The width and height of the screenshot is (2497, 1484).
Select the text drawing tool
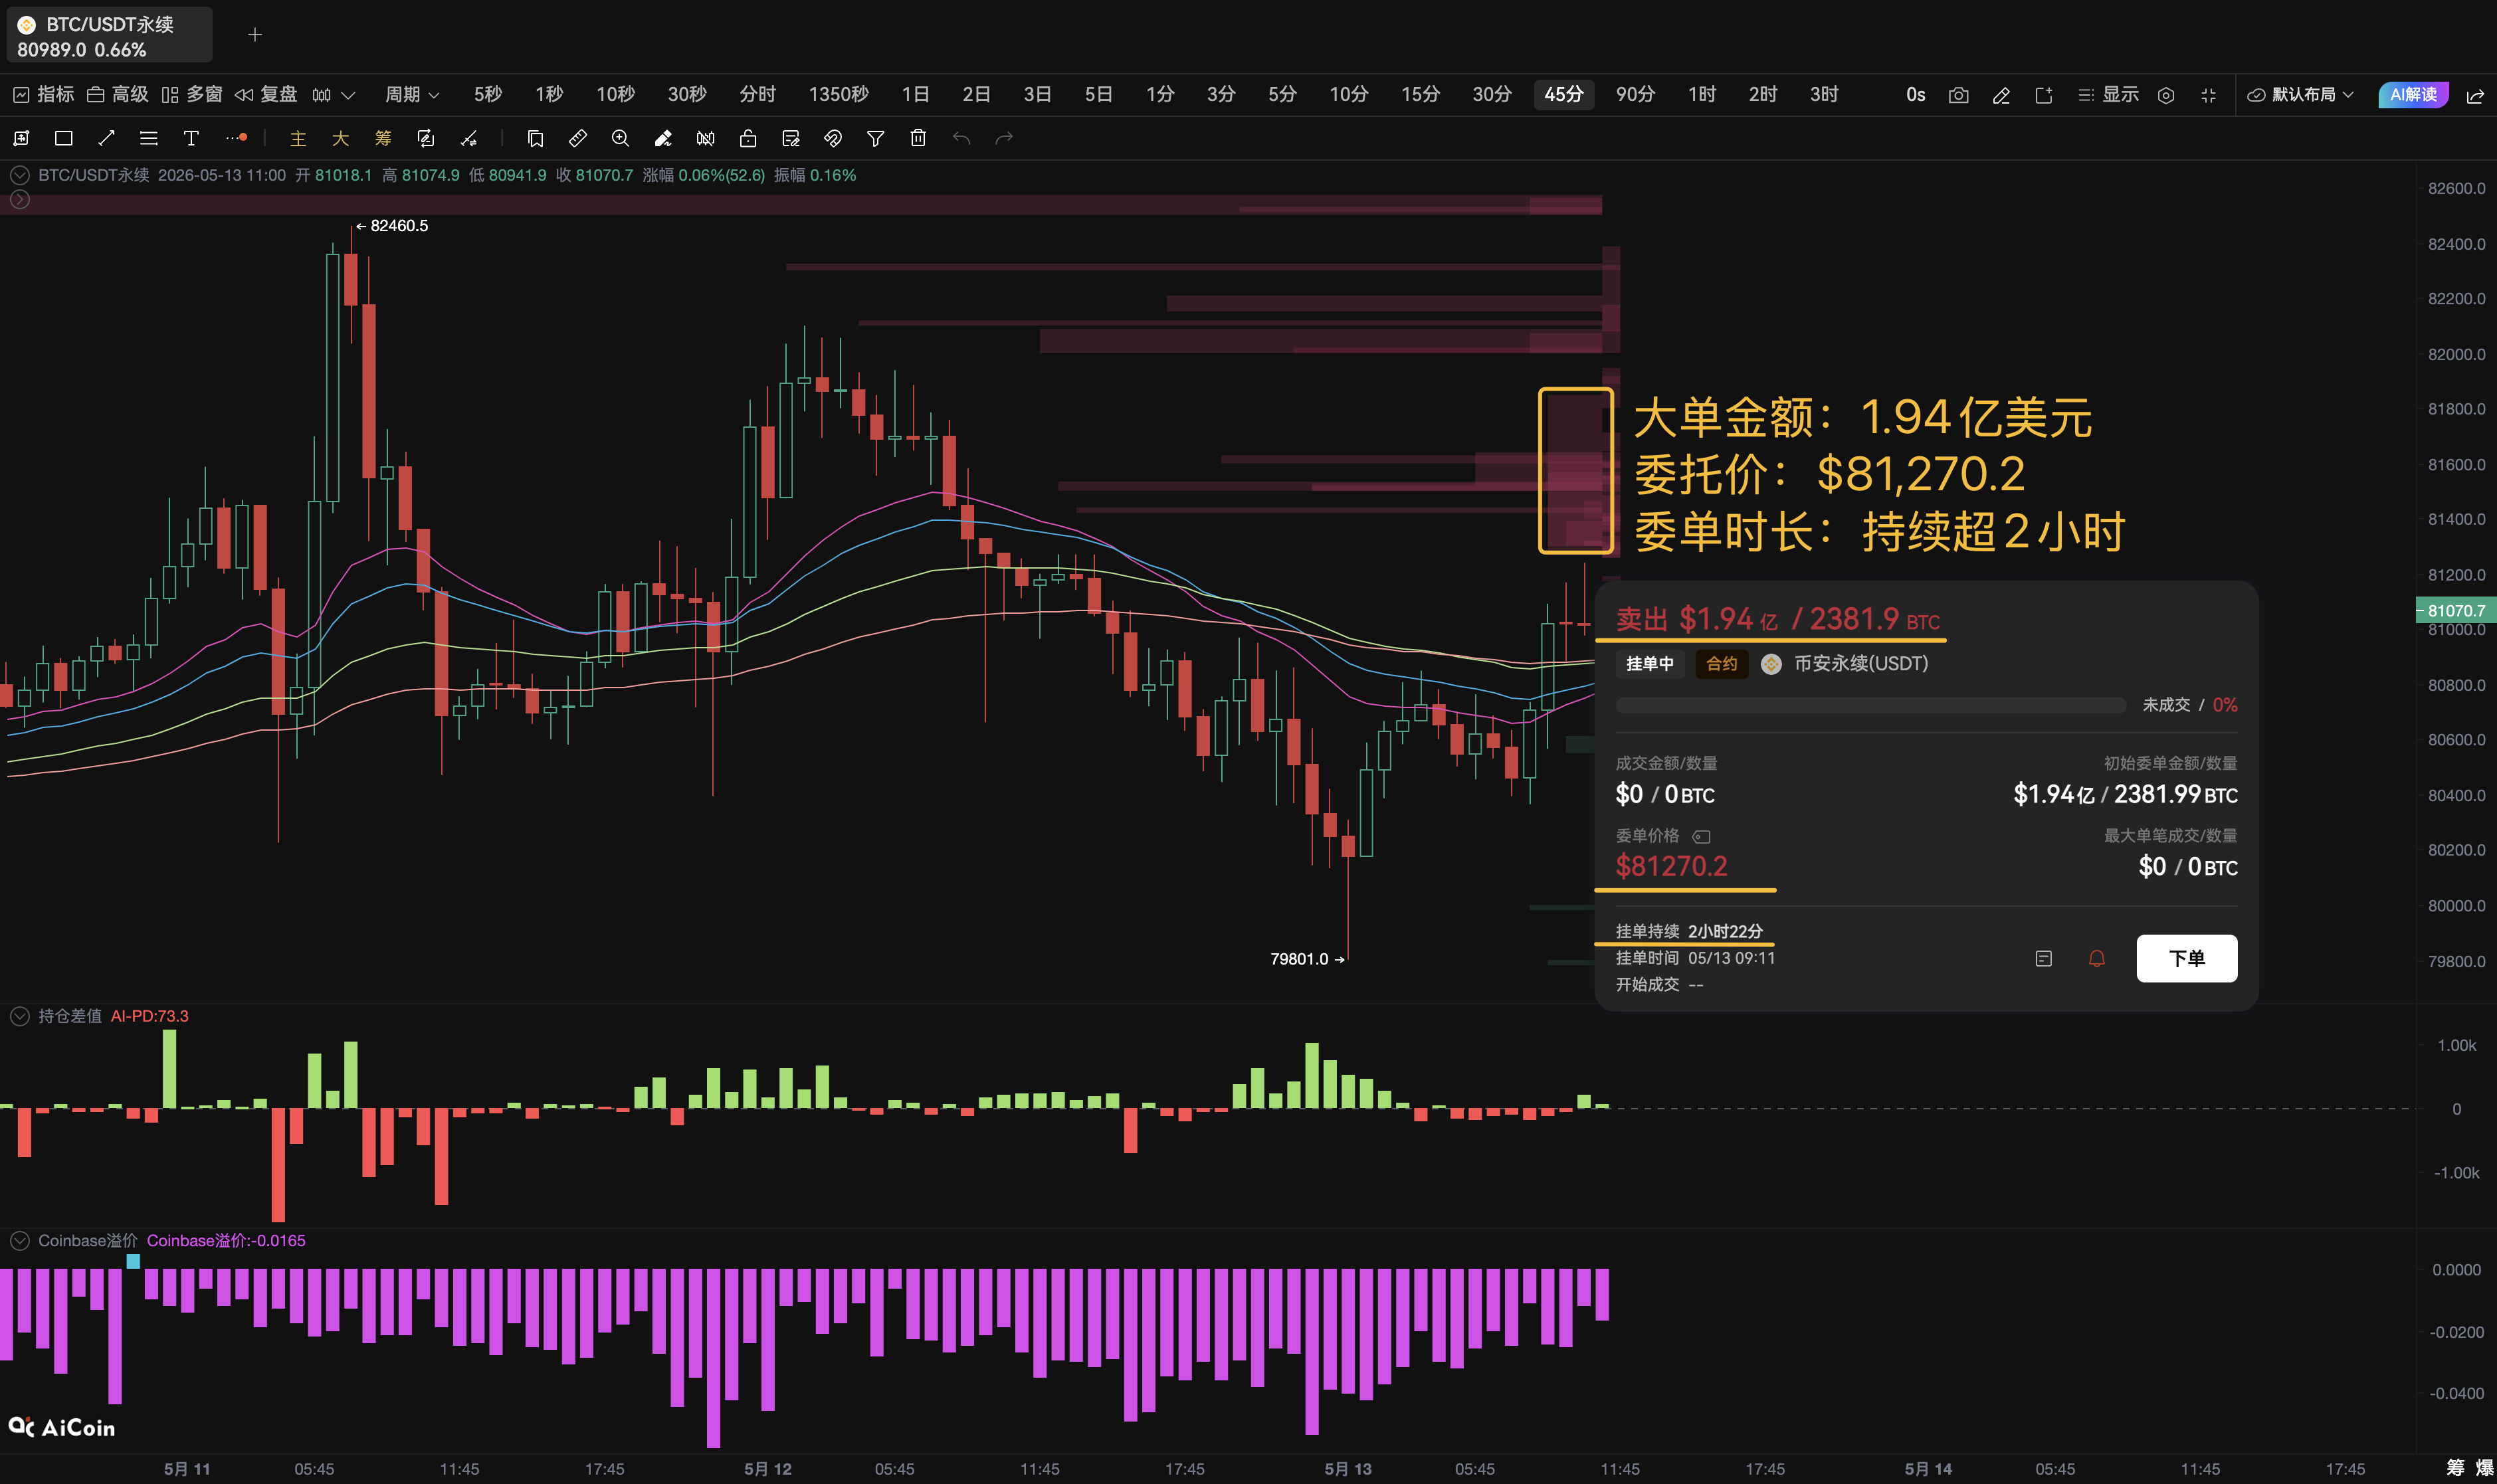click(x=191, y=138)
